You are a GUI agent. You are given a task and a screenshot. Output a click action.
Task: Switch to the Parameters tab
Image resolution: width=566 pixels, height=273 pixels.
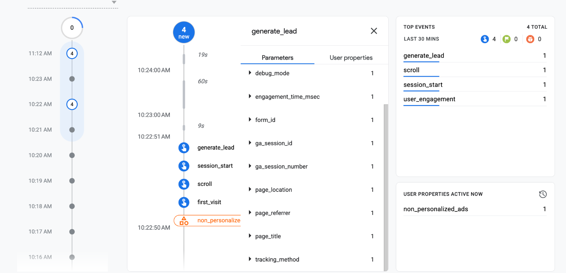[277, 58]
